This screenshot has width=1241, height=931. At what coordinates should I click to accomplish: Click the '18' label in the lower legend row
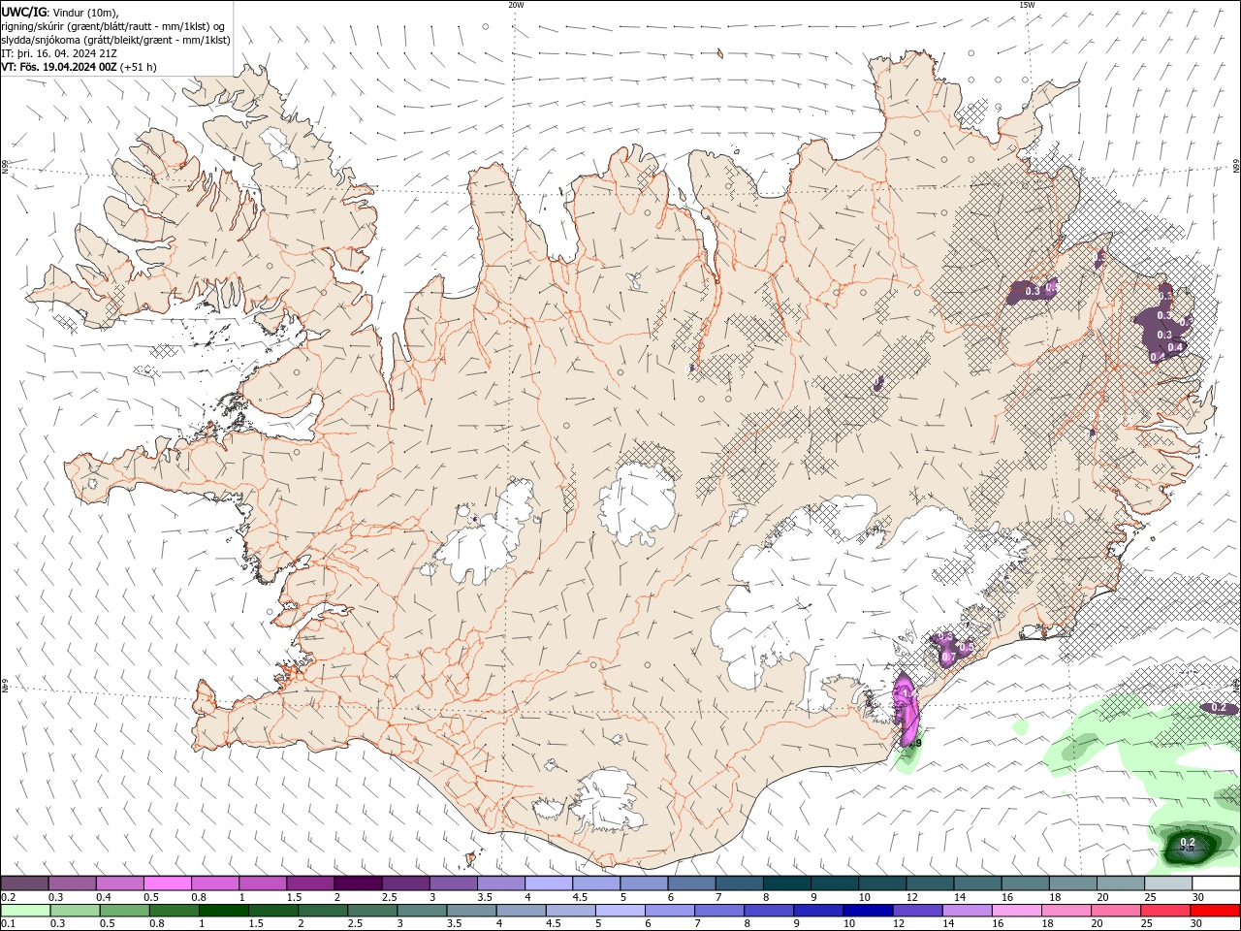(x=1048, y=924)
